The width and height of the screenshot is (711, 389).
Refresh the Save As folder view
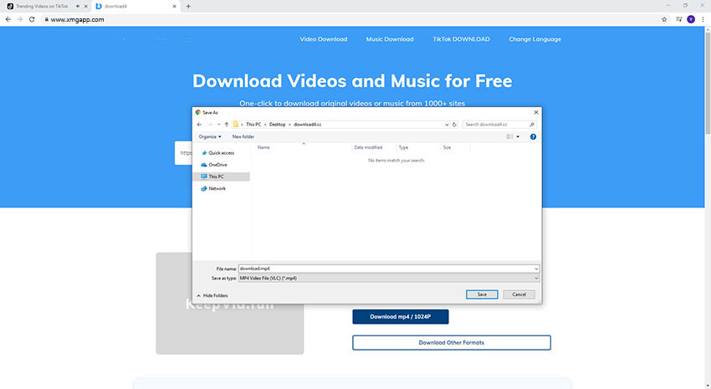[454, 124]
